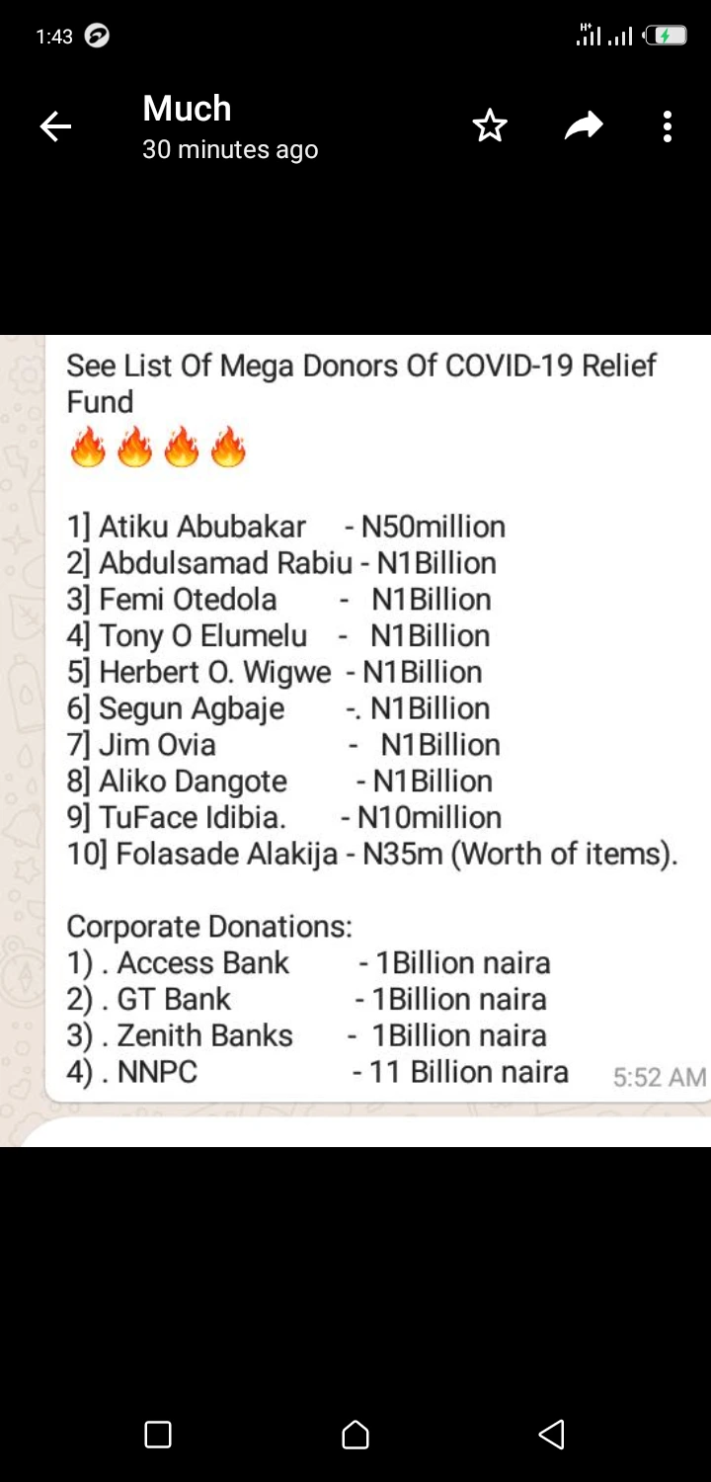711x1482 pixels.
Task: Tap the forward arrow icon
Action: (584, 125)
